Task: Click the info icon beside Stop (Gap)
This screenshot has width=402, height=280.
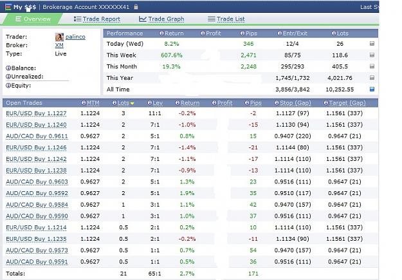Action: click(x=277, y=103)
